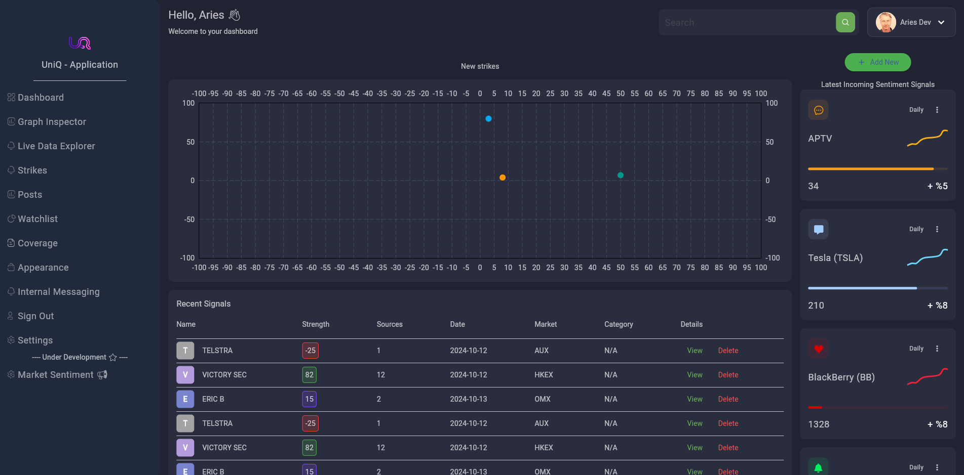Click the blue Tesla (TSLA) progress bar

(878, 288)
